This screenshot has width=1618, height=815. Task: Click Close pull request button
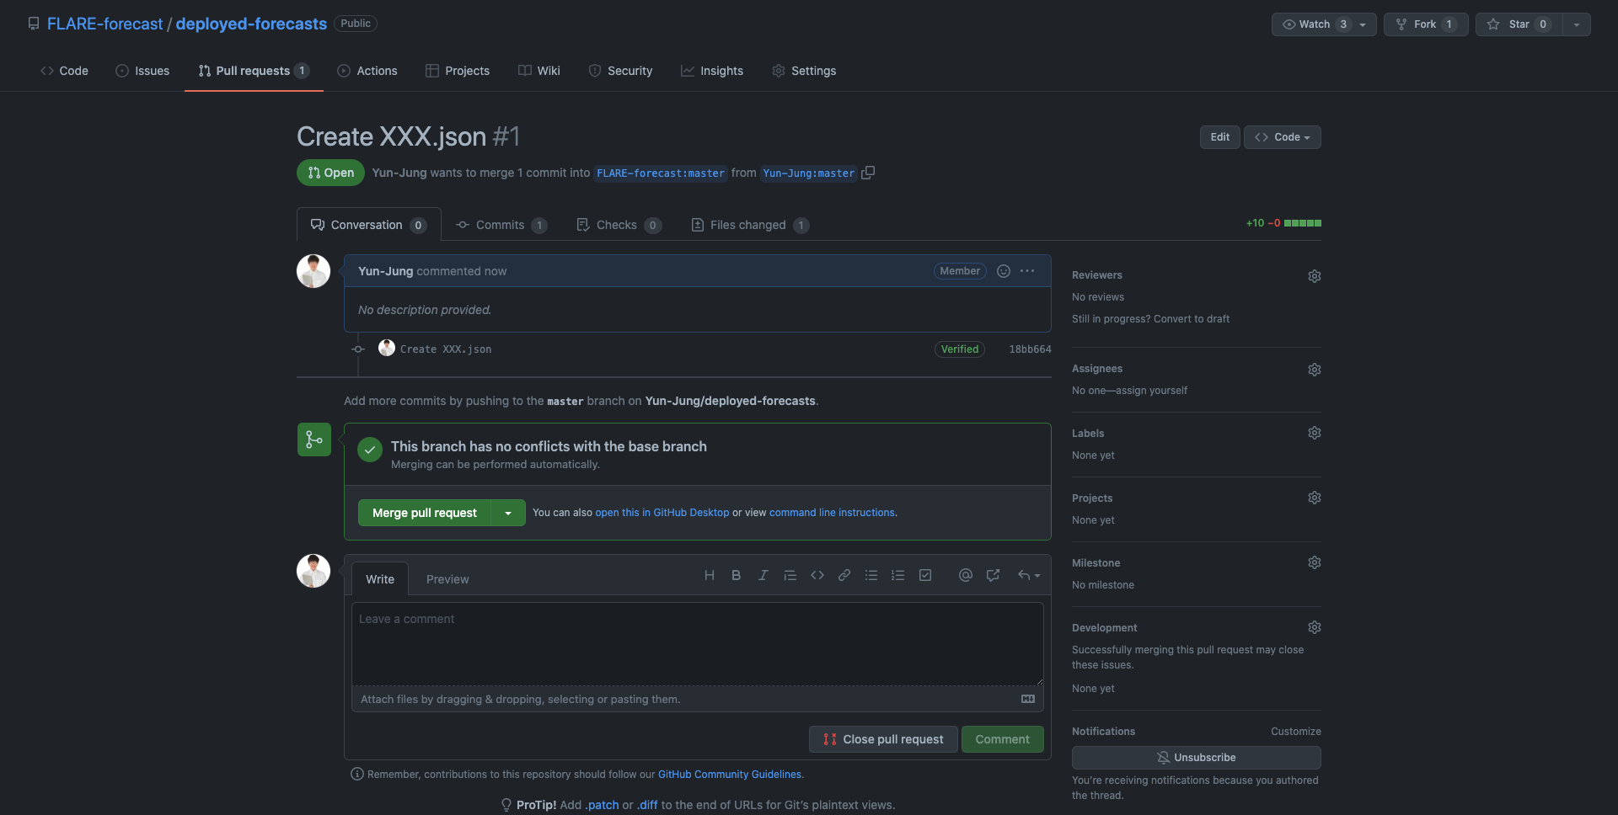(883, 739)
